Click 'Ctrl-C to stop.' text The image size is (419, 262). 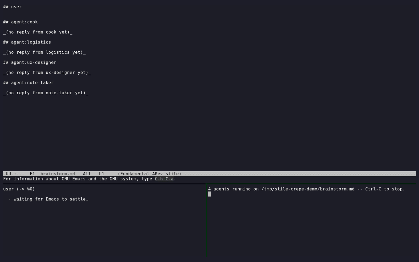[x=385, y=189]
